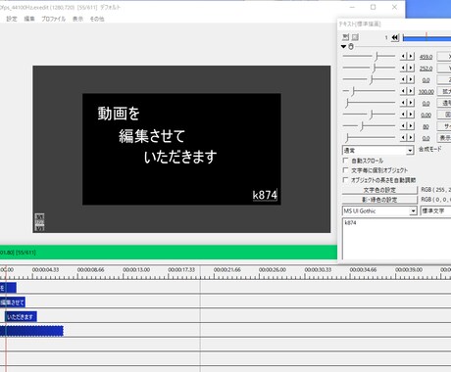Click the 透明度 parameter button

(444, 103)
